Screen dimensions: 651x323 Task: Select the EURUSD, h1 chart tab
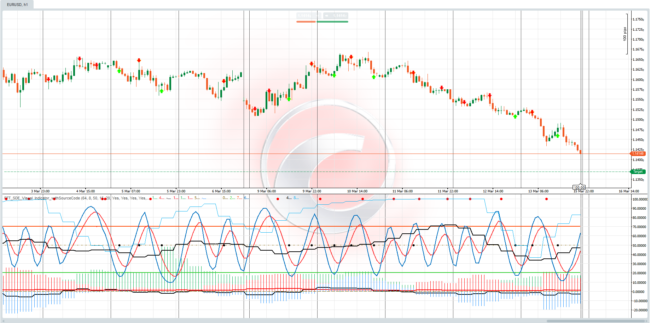click(x=17, y=5)
